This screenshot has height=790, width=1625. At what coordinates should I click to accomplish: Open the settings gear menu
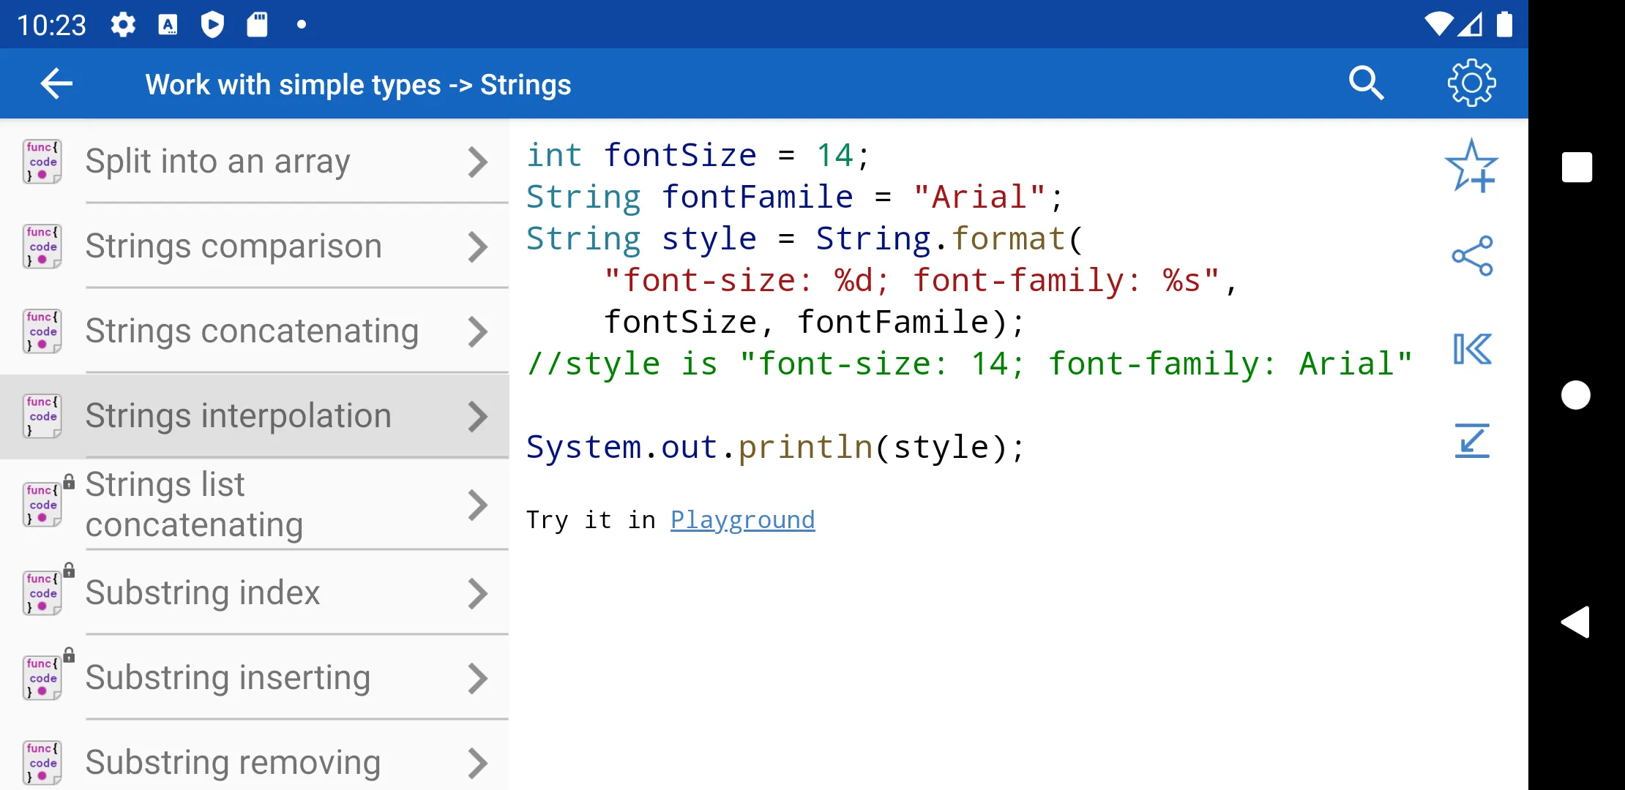[1473, 84]
